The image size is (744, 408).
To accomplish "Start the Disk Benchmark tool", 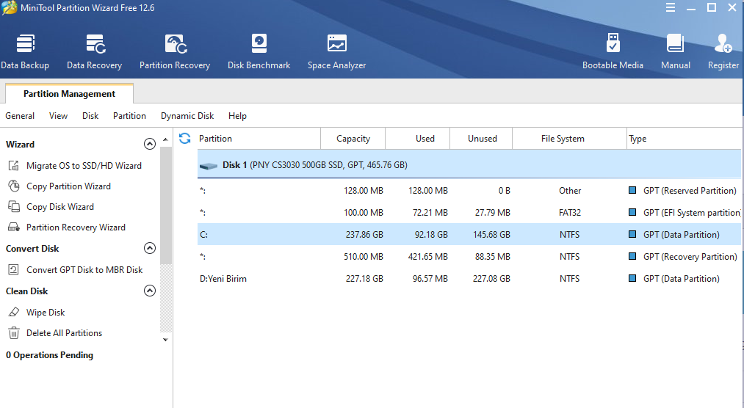I will click(x=259, y=51).
